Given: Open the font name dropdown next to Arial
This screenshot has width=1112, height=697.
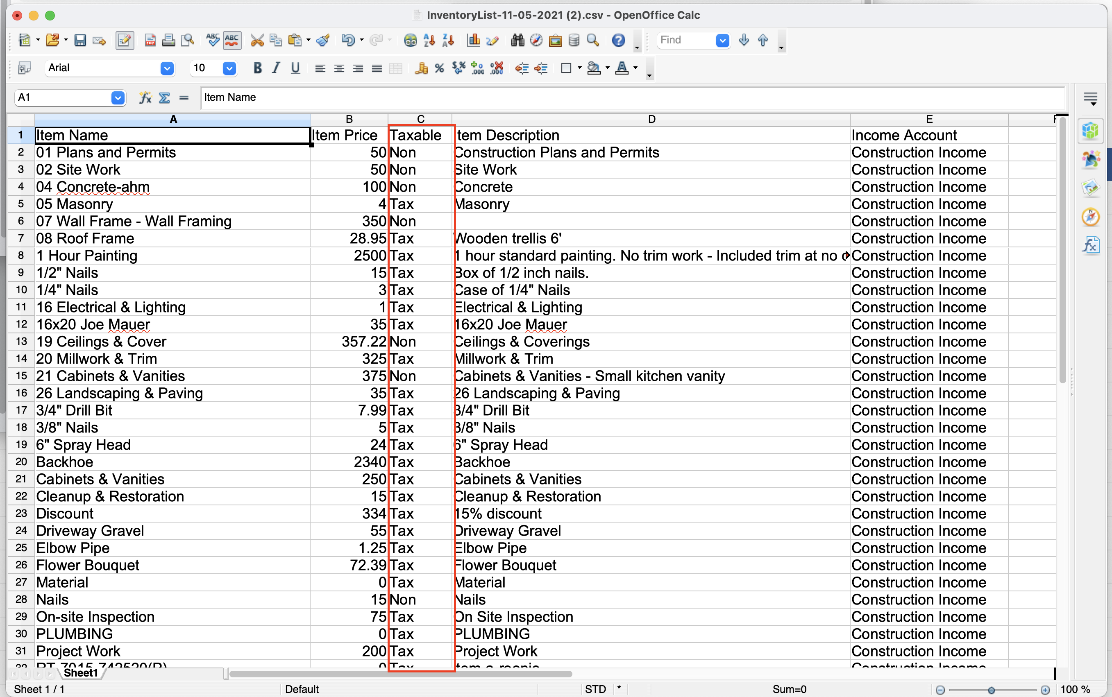Looking at the screenshot, I should (167, 68).
